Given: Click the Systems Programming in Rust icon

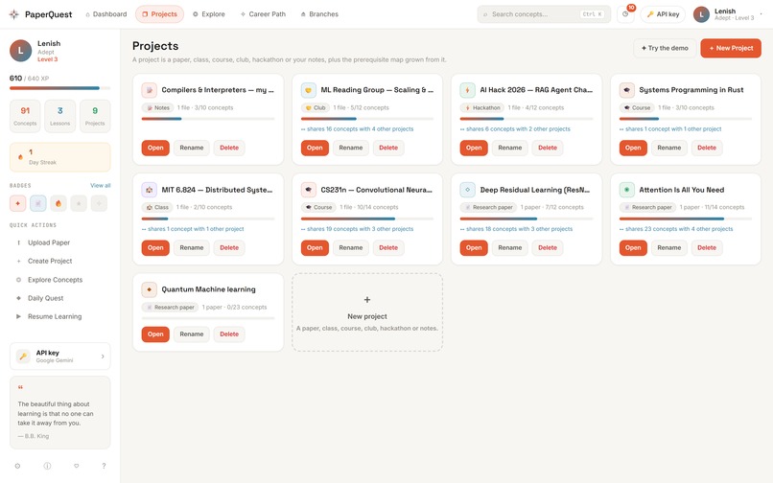Looking at the screenshot, I should point(626,90).
